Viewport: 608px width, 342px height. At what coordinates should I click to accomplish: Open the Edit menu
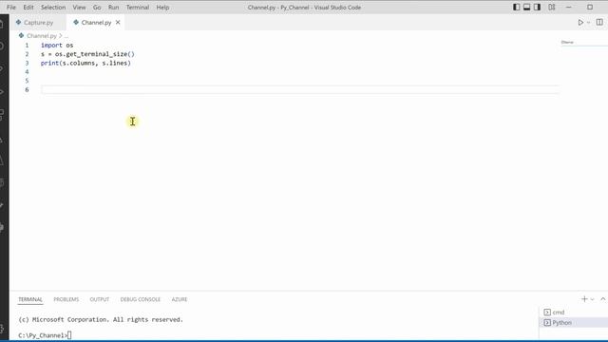[28, 8]
